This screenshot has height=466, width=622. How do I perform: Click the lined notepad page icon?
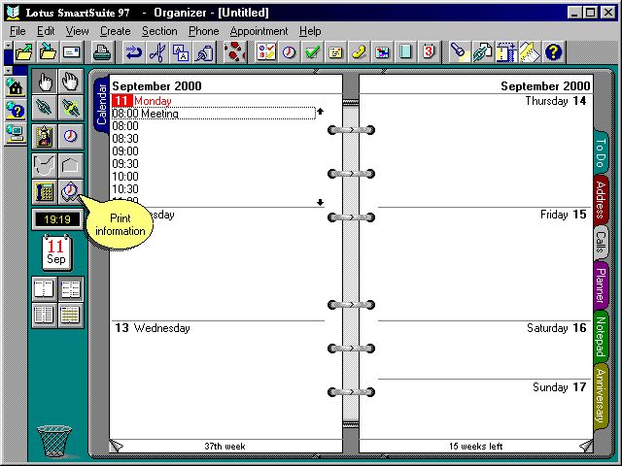(405, 52)
